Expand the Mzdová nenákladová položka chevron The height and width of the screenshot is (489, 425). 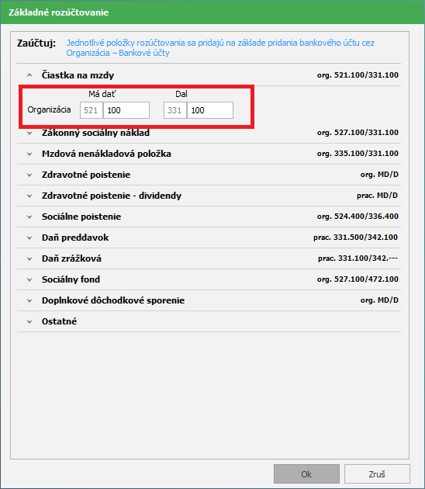29,154
